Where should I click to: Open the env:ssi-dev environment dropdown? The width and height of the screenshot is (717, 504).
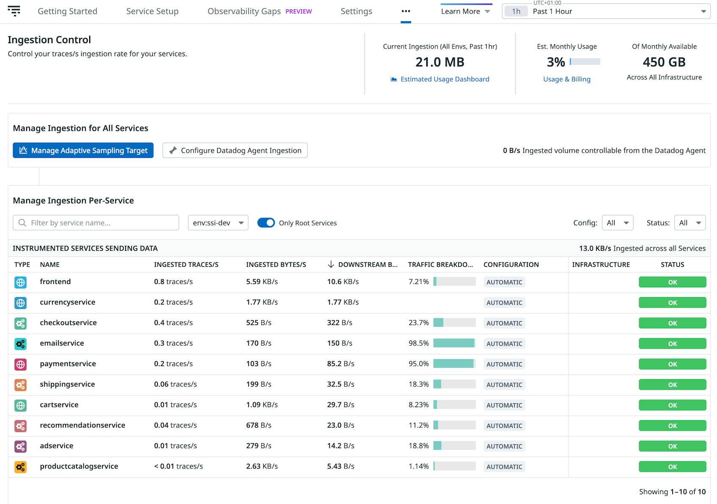click(x=218, y=222)
